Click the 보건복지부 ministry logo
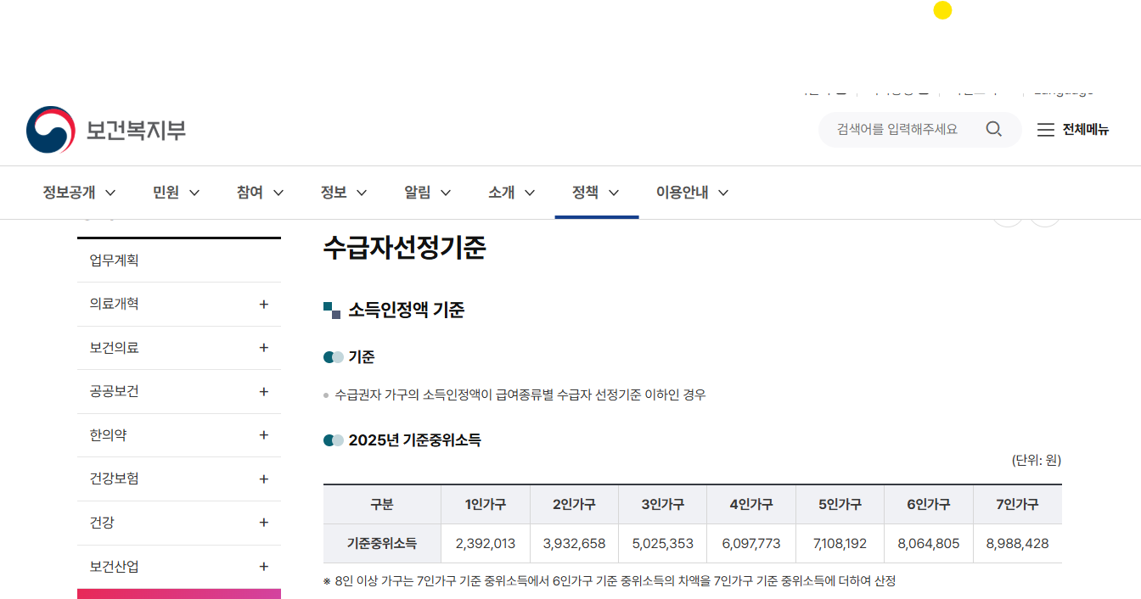Image resolution: width=1141 pixels, height=599 pixels. (x=106, y=129)
